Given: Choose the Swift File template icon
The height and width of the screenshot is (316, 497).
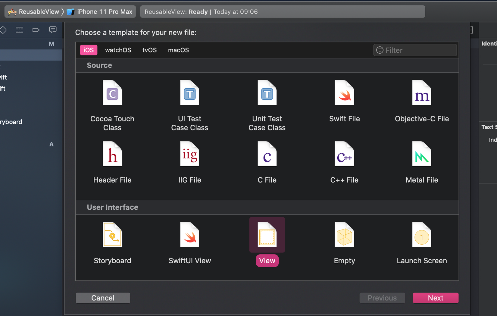Looking at the screenshot, I should tap(344, 93).
